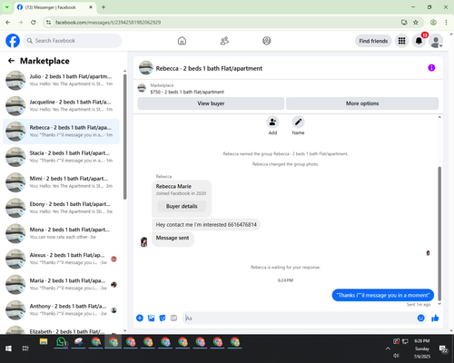Image resolution: width=454 pixels, height=363 pixels.
Task: Open the Windows Start menu
Action: 8,348
